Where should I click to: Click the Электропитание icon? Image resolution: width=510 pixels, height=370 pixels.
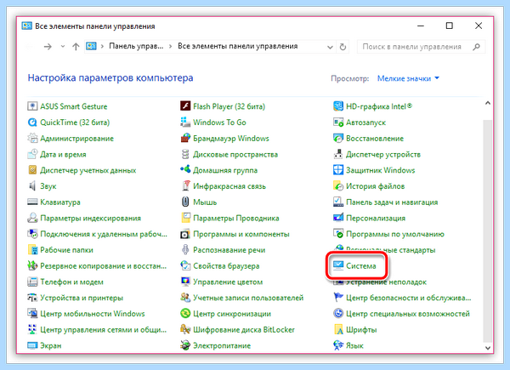click(185, 345)
